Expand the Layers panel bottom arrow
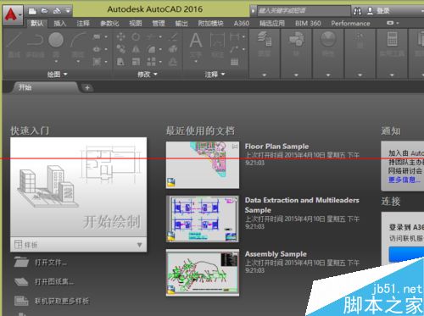Image resolution: width=424 pixels, height=316 pixels. coord(265,75)
